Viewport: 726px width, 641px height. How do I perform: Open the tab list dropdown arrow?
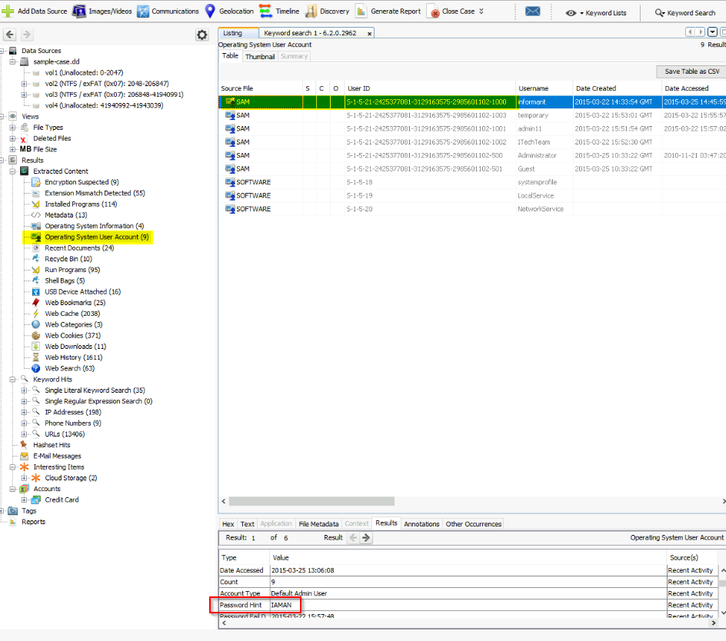point(713,32)
